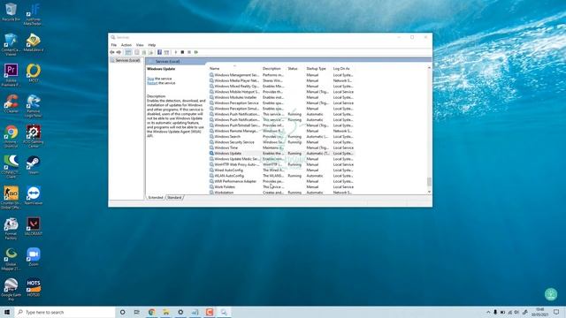This screenshot has height=318, width=566.
Task: Select the Windows Update Medic Service row
Action: (x=281, y=159)
